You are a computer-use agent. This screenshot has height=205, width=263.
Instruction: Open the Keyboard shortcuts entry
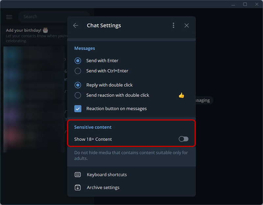point(107,175)
